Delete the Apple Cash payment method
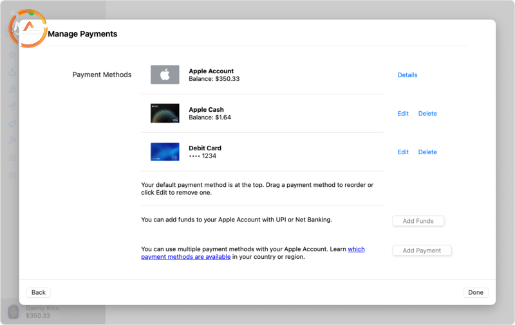This screenshot has width=515, height=325. pyautogui.click(x=427, y=114)
